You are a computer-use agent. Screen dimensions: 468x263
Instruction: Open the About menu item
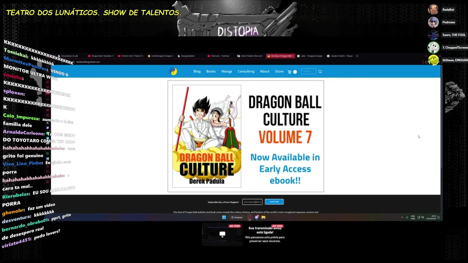pos(265,71)
